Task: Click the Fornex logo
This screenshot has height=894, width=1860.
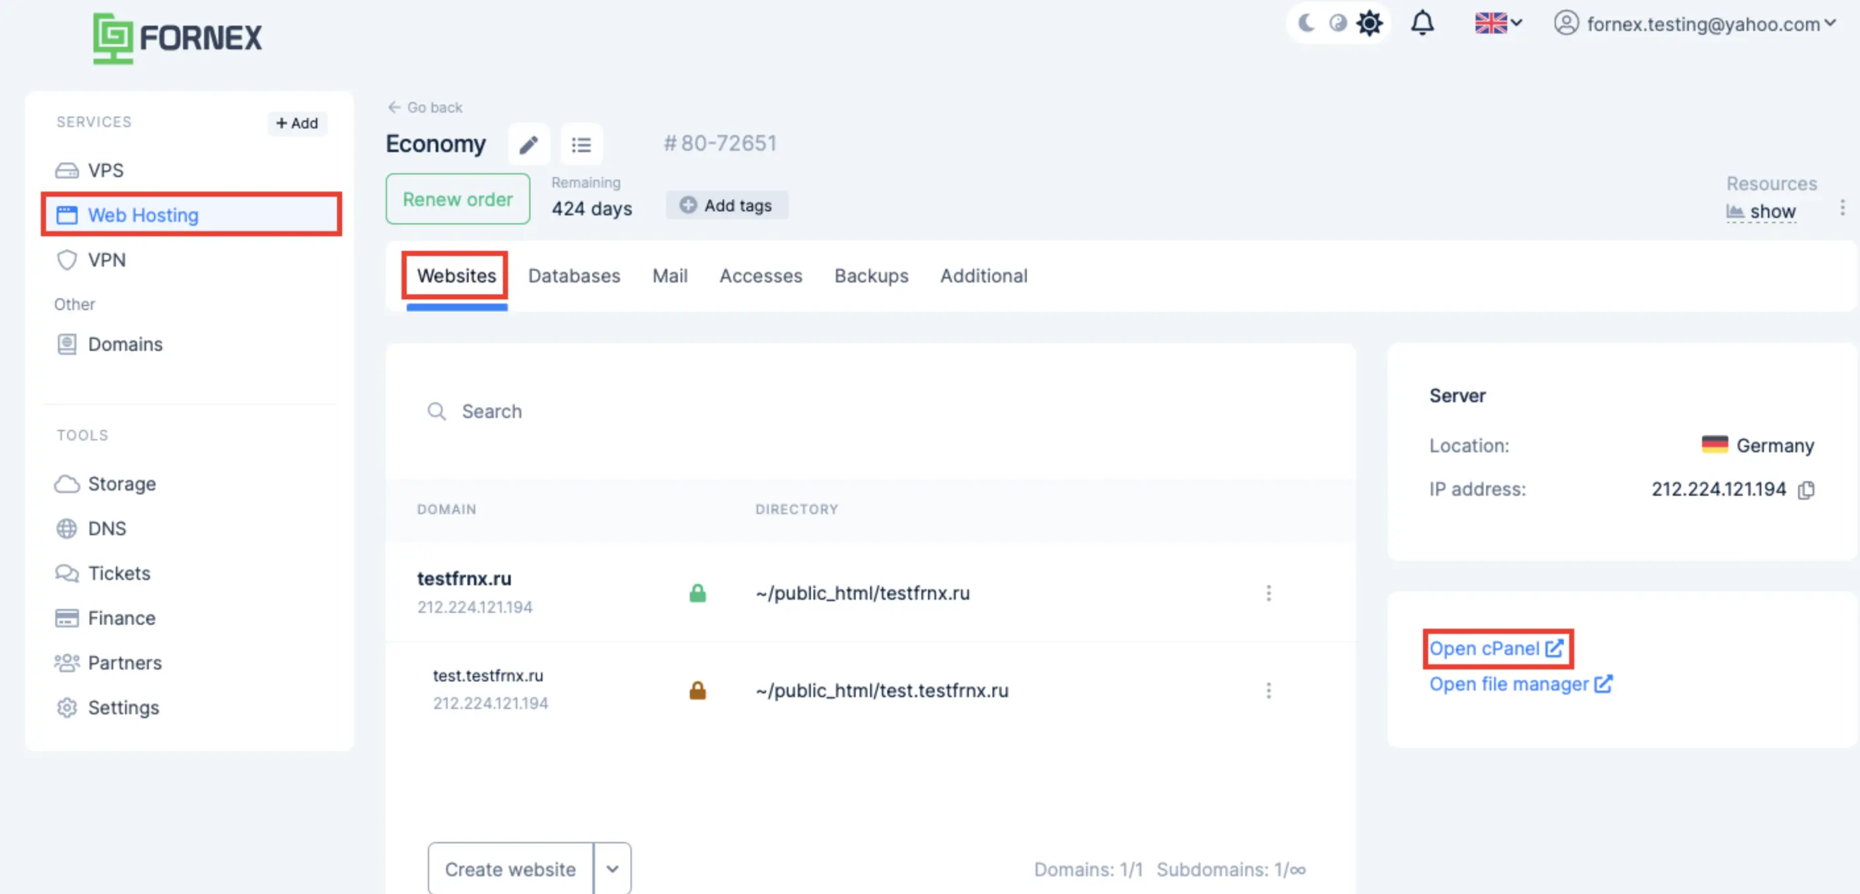Action: (177, 38)
